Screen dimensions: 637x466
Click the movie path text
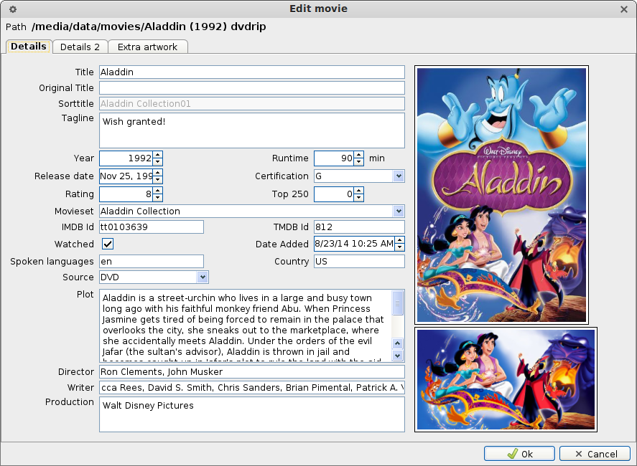(149, 27)
